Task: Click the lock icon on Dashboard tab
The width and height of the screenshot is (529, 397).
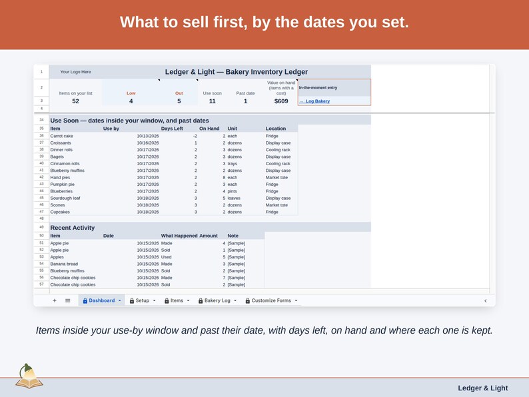Action: coord(85,300)
